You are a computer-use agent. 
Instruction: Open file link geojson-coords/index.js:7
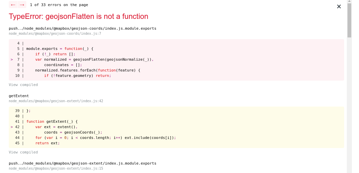tap(55, 34)
